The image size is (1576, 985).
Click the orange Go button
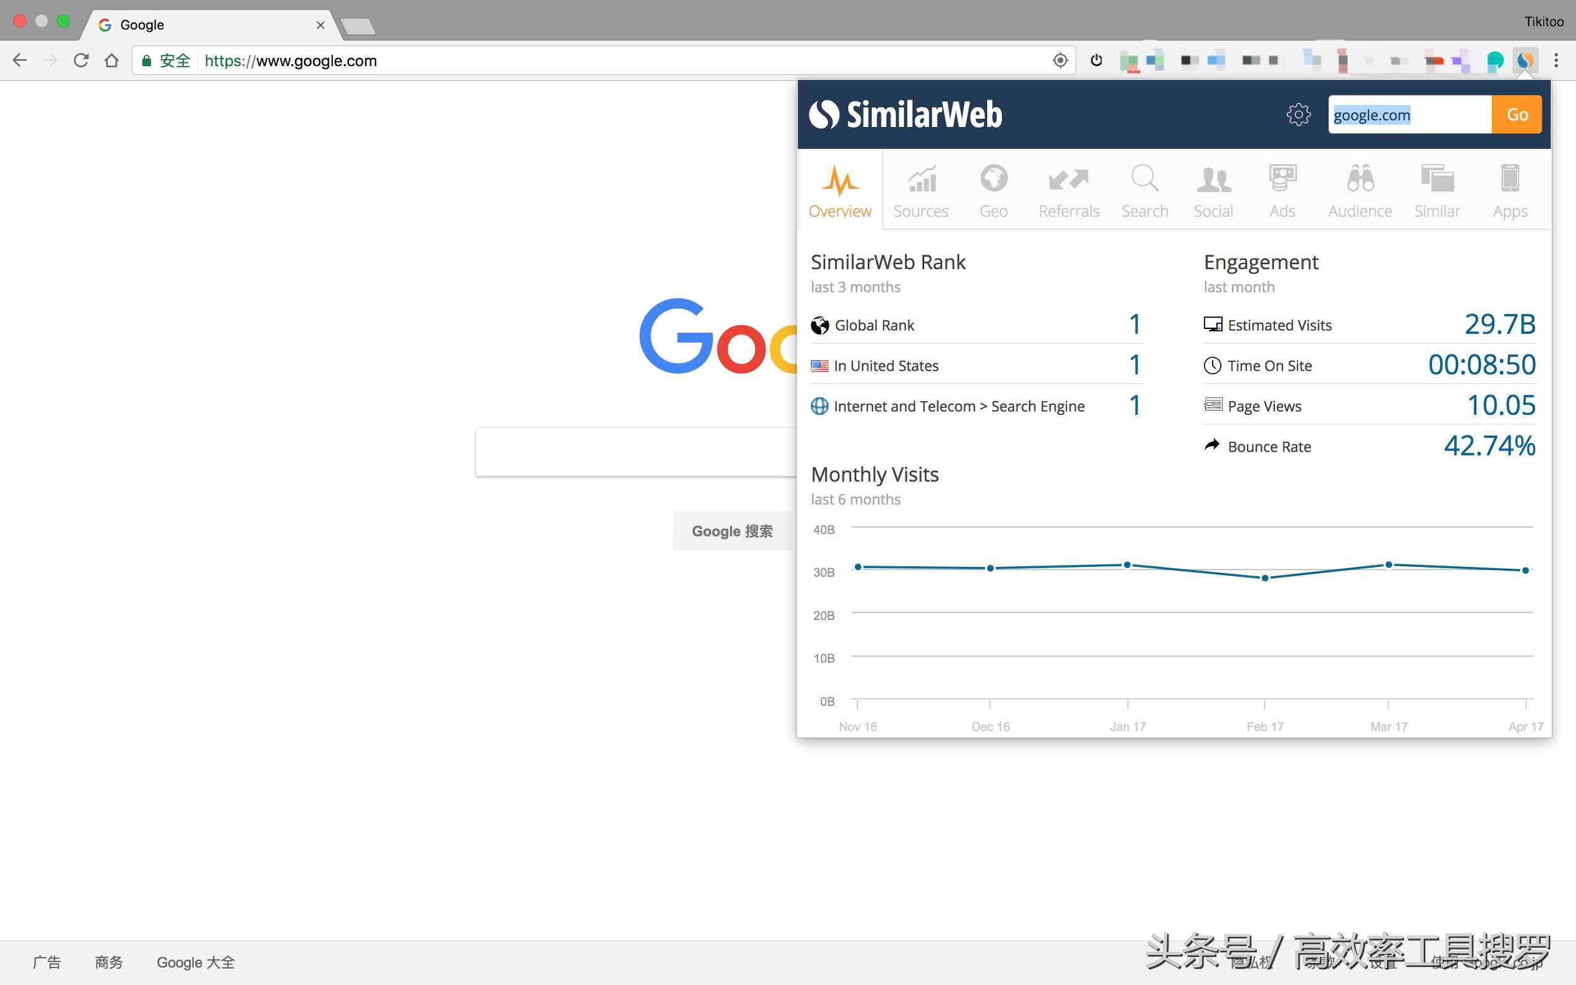click(x=1517, y=115)
